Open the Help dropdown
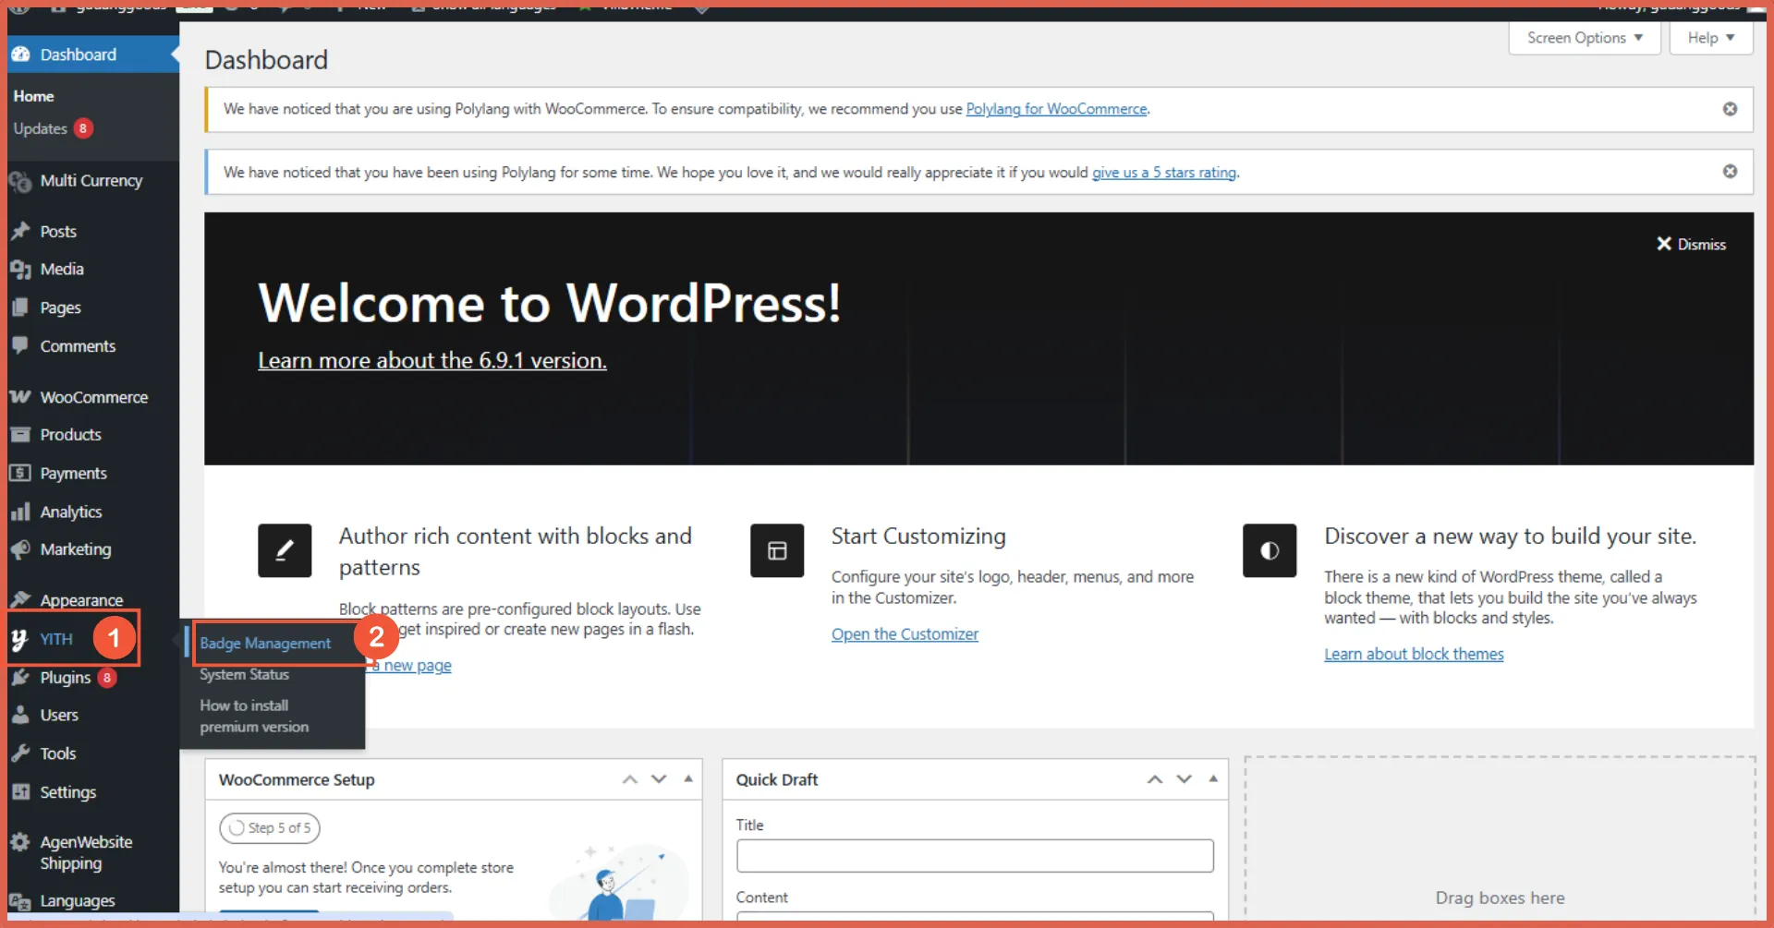This screenshot has width=1774, height=928. click(1710, 38)
